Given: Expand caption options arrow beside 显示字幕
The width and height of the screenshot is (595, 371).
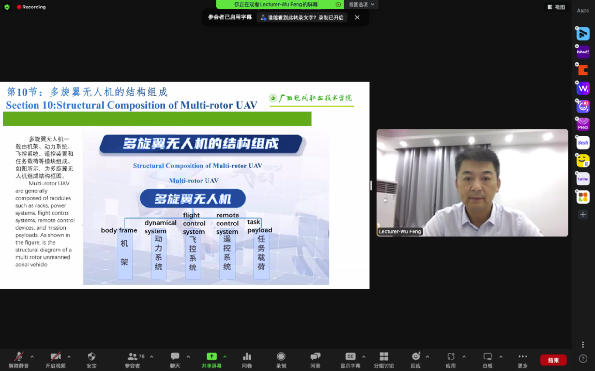Looking at the screenshot, I should coord(364,357).
